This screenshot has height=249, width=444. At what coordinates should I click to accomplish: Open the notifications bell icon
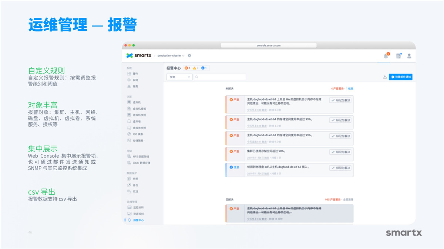[x=386, y=56]
